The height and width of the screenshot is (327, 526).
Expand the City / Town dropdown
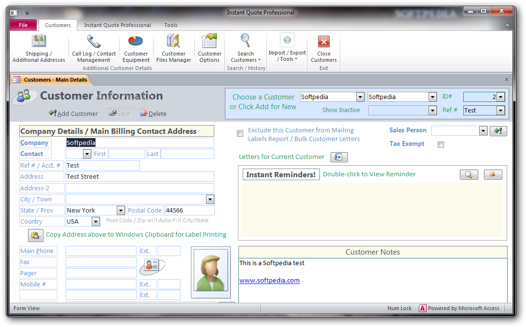[x=210, y=199]
